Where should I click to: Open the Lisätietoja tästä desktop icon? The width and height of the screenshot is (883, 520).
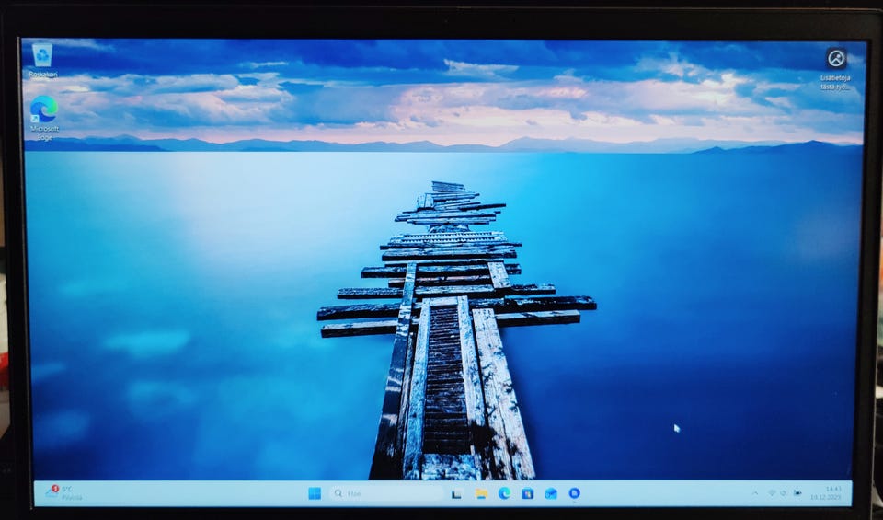836,70
